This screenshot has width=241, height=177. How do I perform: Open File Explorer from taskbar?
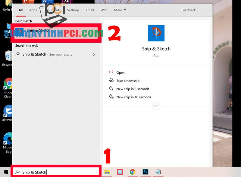coord(107,172)
